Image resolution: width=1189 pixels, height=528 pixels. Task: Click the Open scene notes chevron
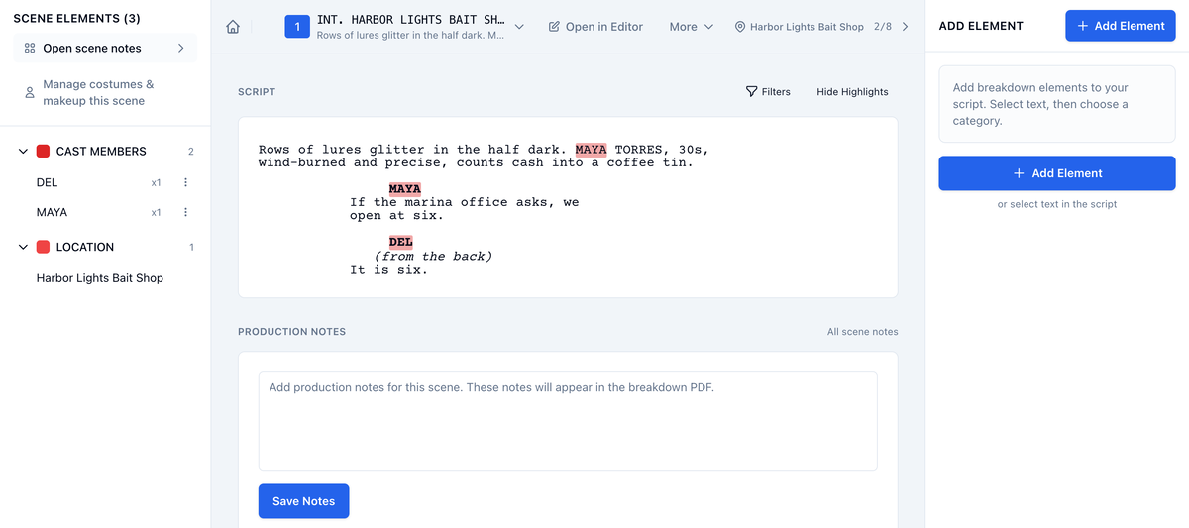pos(180,48)
